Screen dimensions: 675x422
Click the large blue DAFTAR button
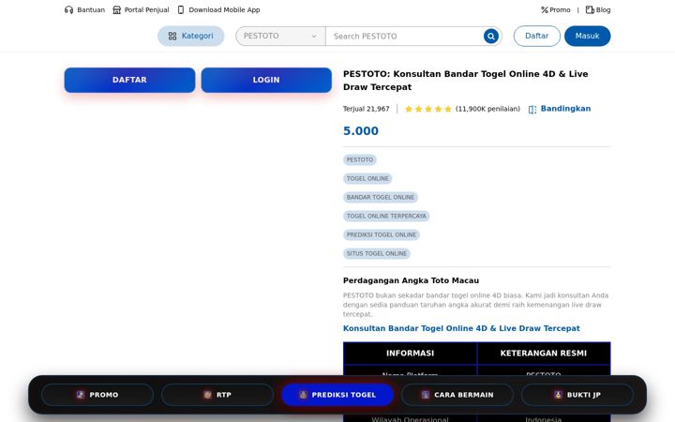point(129,80)
